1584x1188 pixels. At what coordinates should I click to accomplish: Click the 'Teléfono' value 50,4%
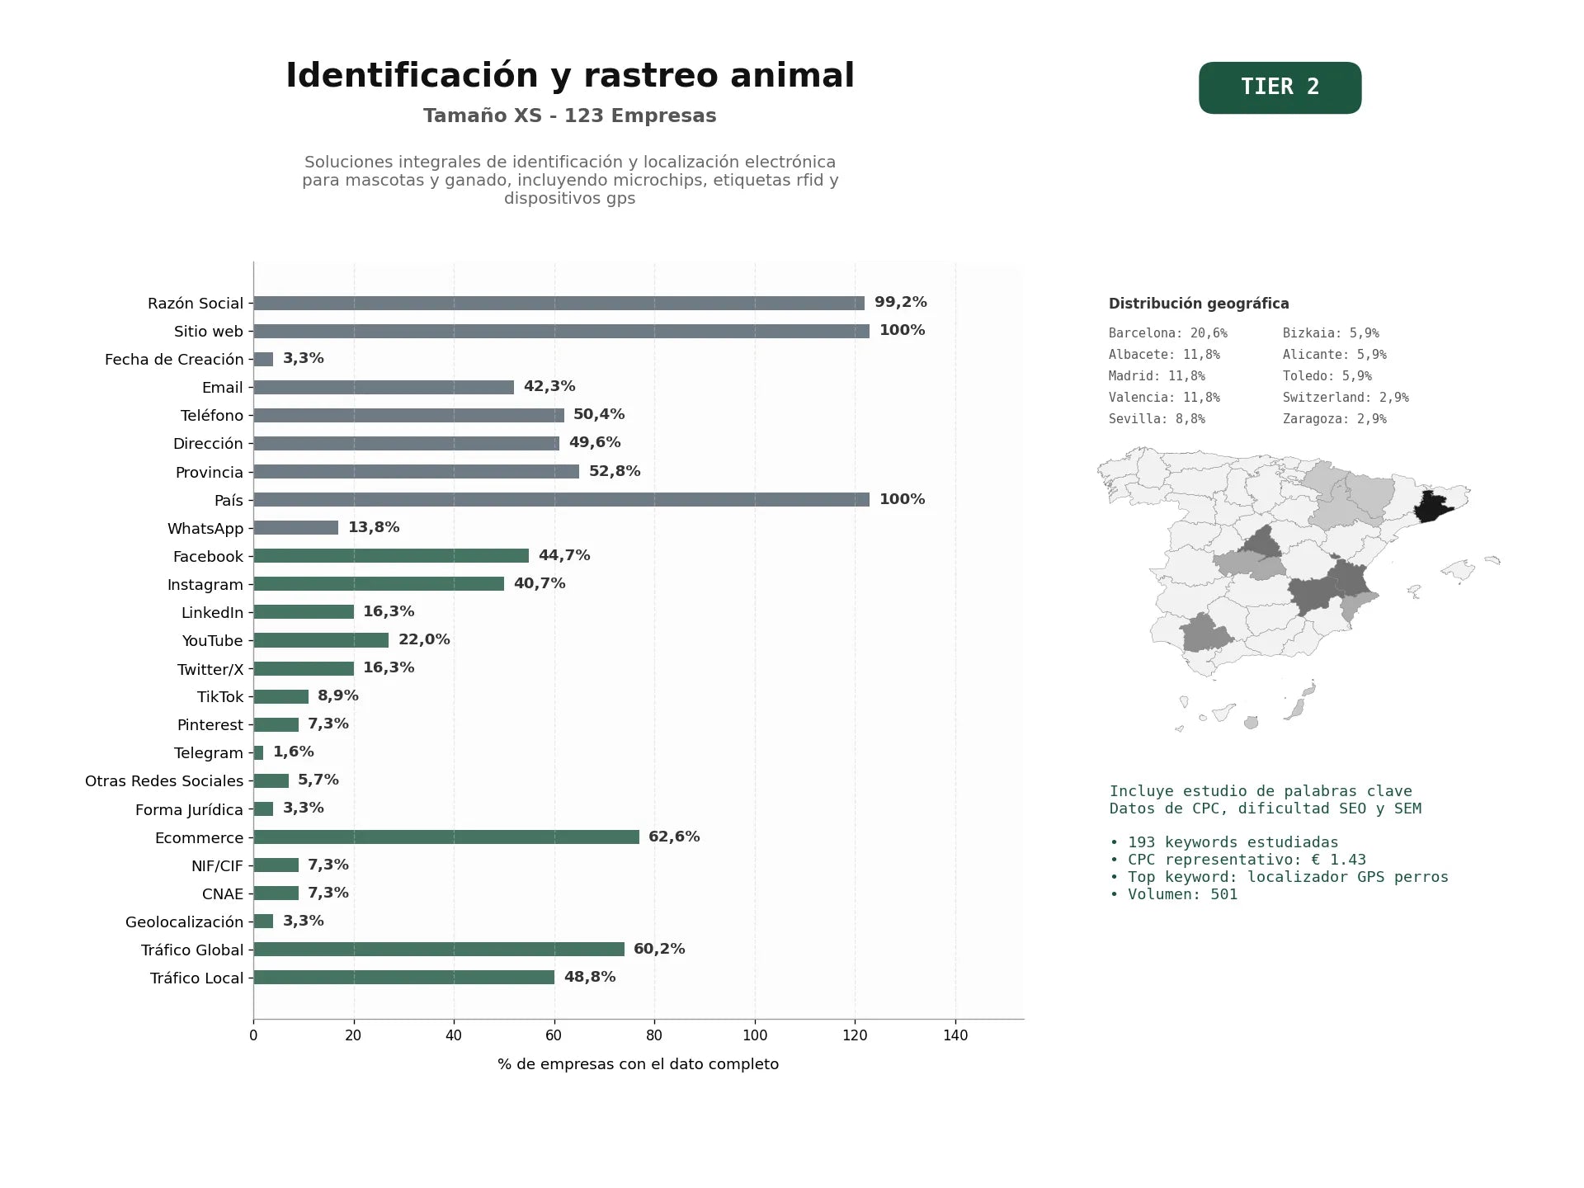click(599, 414)
